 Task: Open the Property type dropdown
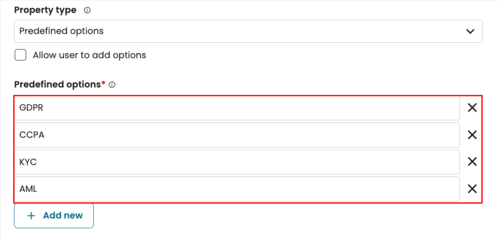[x=247, y=31]
